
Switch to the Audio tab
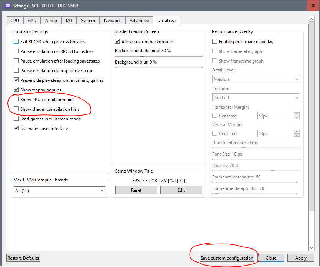click(51, 21)
